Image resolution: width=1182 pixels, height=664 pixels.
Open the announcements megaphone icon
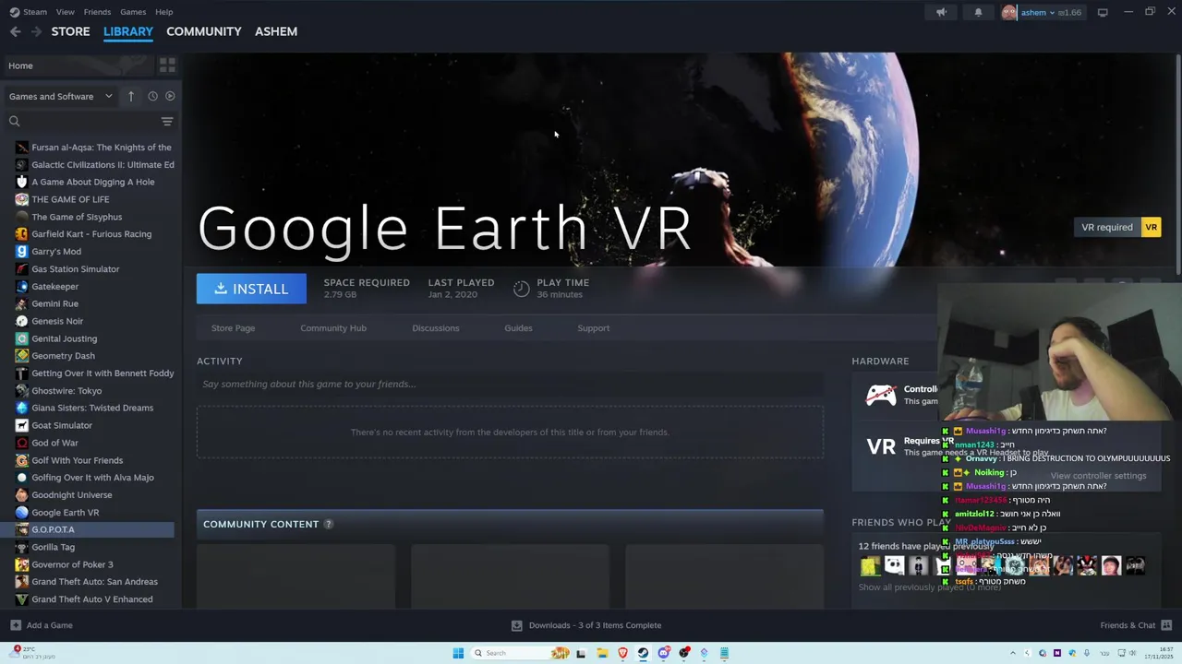point(941,12)
